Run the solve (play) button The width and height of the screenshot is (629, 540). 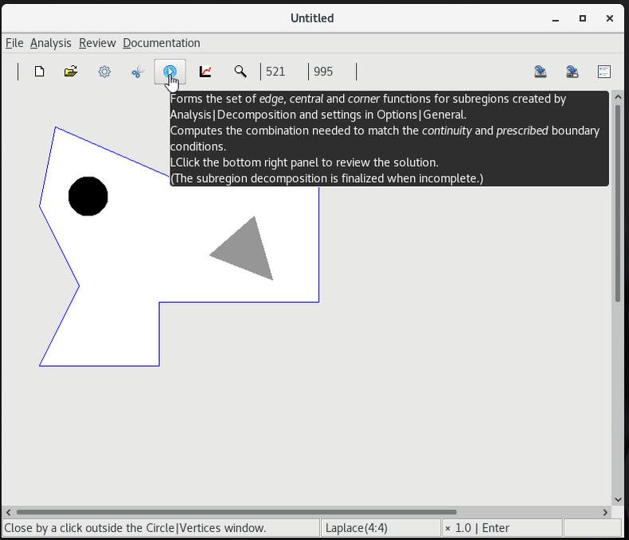point(170,72)
